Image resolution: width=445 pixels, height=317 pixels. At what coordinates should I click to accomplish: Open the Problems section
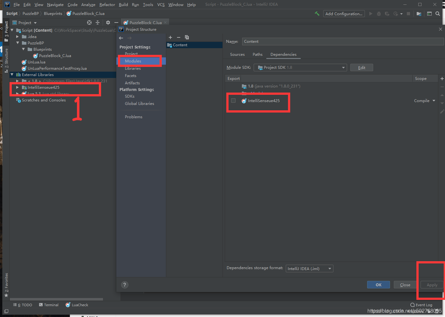pos(133,117)
